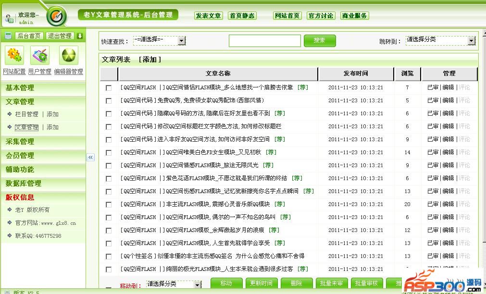
Task: Click the 发布时间 column header
Action: (x=356, y=73)
